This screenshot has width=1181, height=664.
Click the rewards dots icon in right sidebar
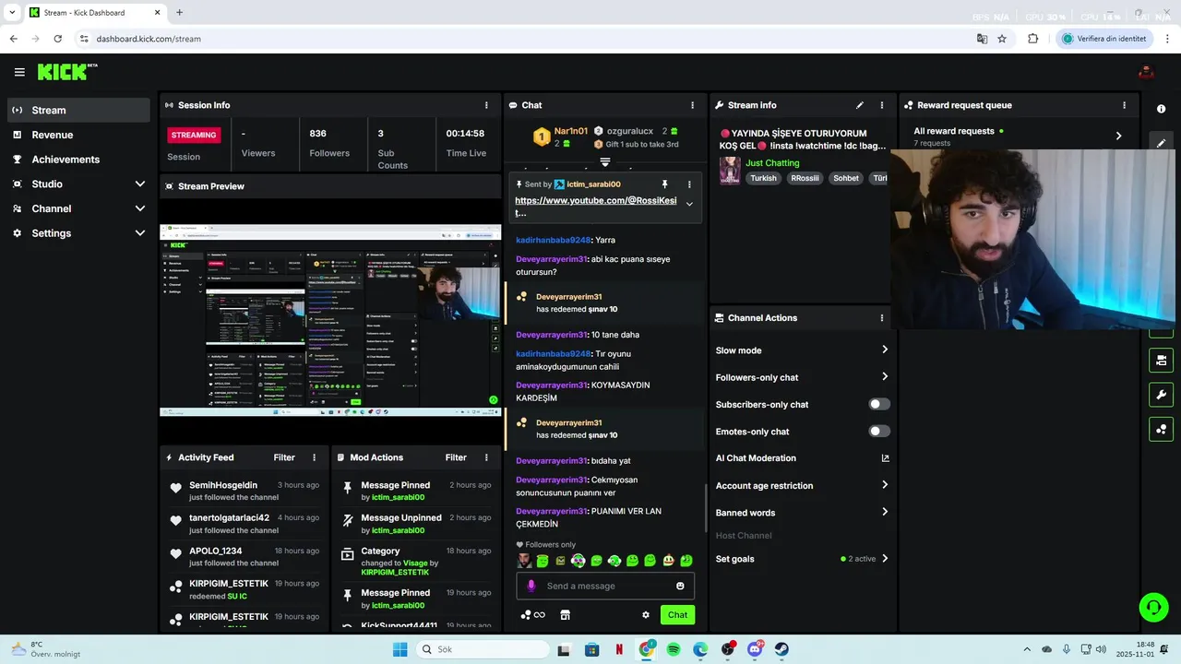1161,429
